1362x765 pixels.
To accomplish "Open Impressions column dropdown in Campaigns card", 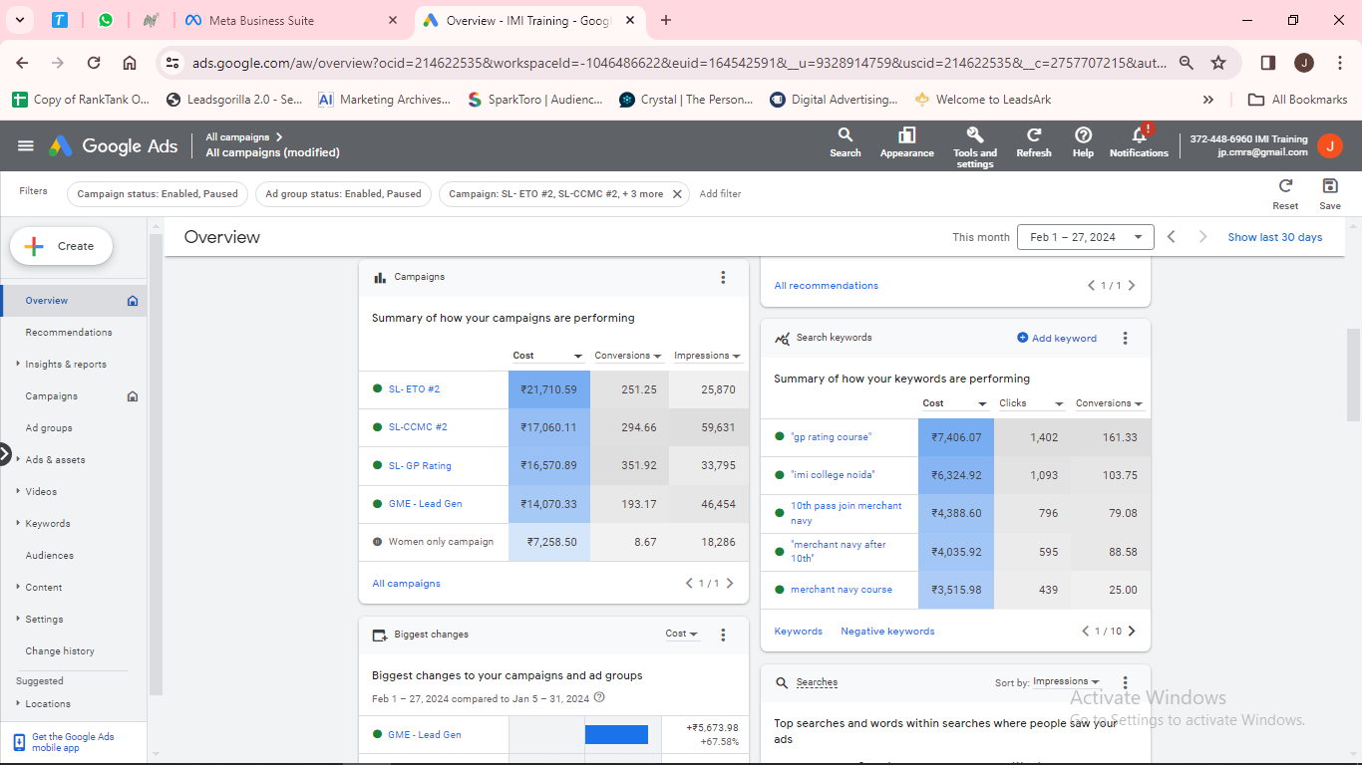I will click(x=707, y=356).
